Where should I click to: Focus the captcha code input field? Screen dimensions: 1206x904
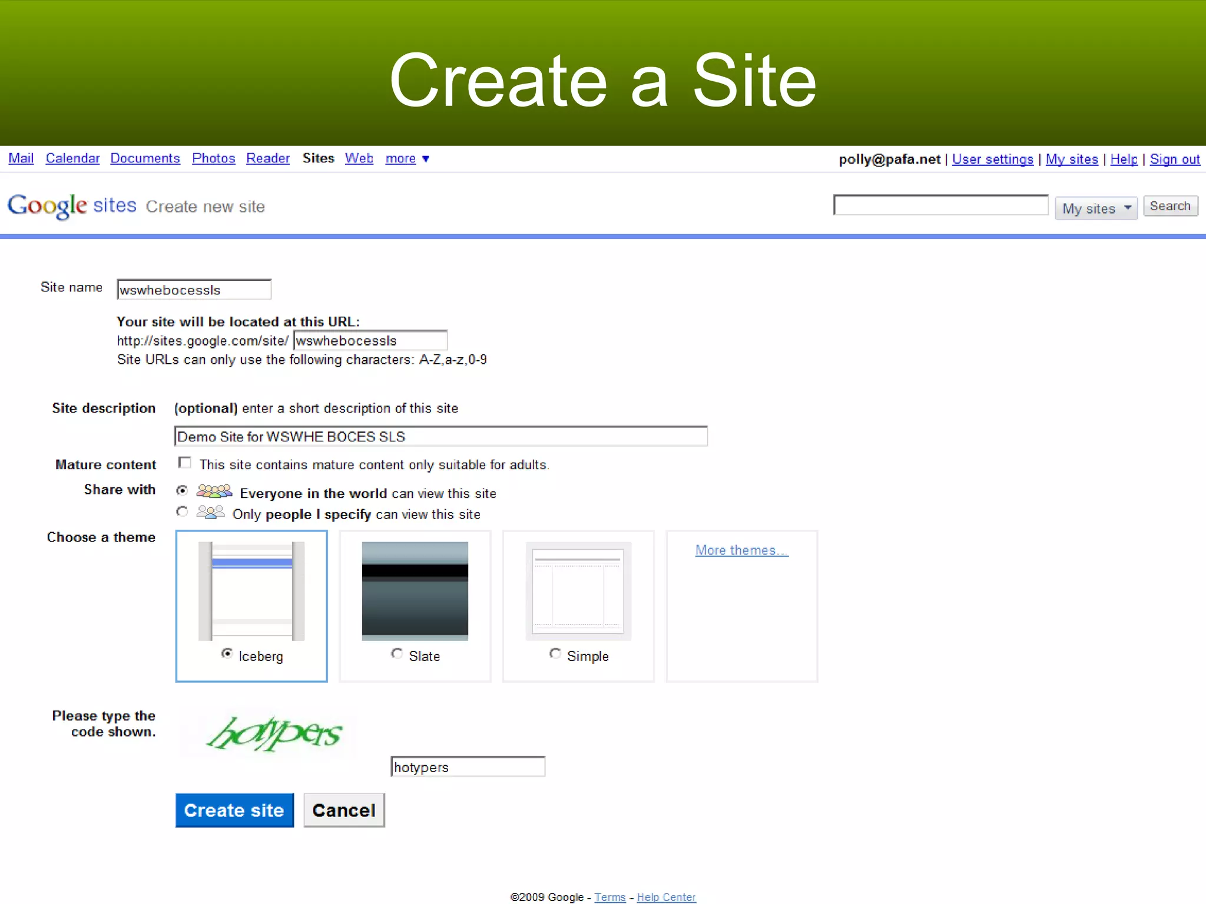(x=468, y=767)
